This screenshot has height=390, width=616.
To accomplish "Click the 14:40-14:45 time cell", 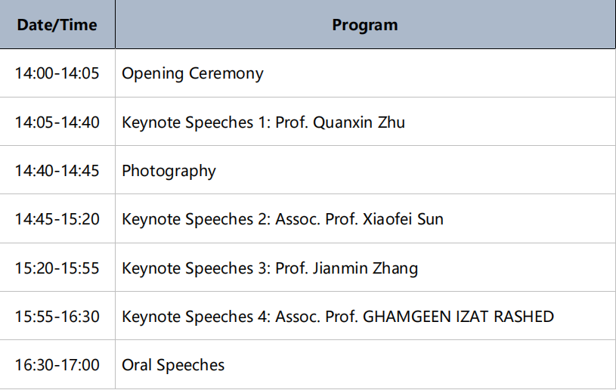I will [57, 171].
